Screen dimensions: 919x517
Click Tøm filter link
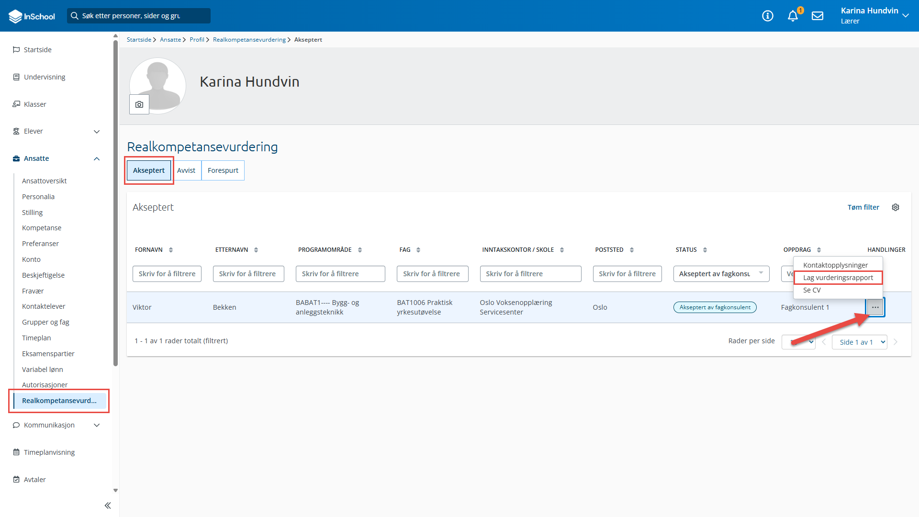[863, 207]
